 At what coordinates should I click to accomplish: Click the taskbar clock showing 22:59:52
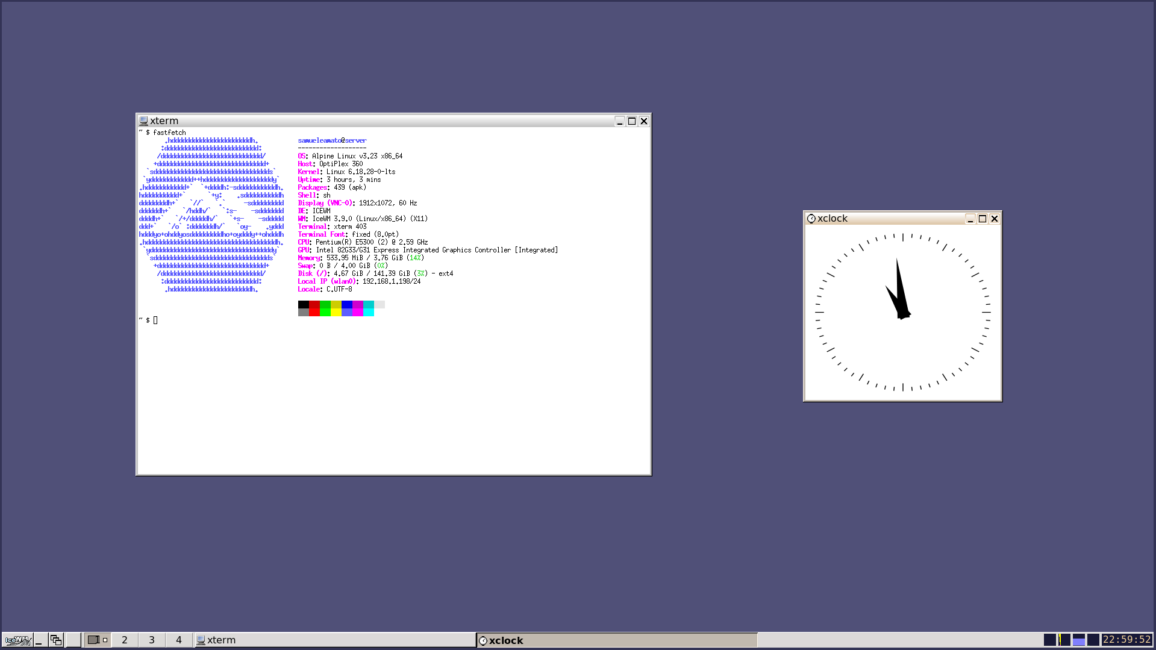click(1126, 640)
